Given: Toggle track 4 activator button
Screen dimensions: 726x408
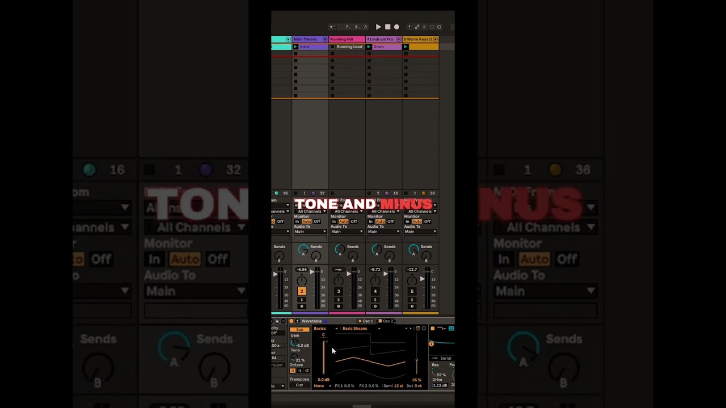Looking at the screenshot, I should tap(375, 291).
